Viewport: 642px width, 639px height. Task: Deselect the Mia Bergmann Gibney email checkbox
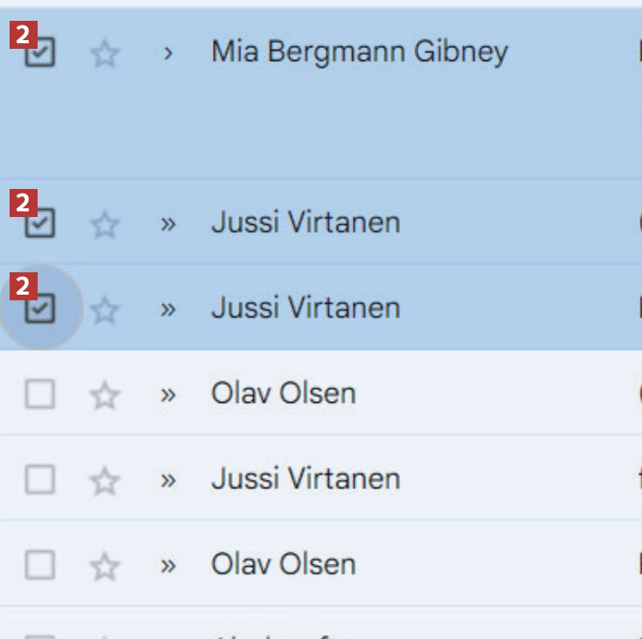[40, 54]
